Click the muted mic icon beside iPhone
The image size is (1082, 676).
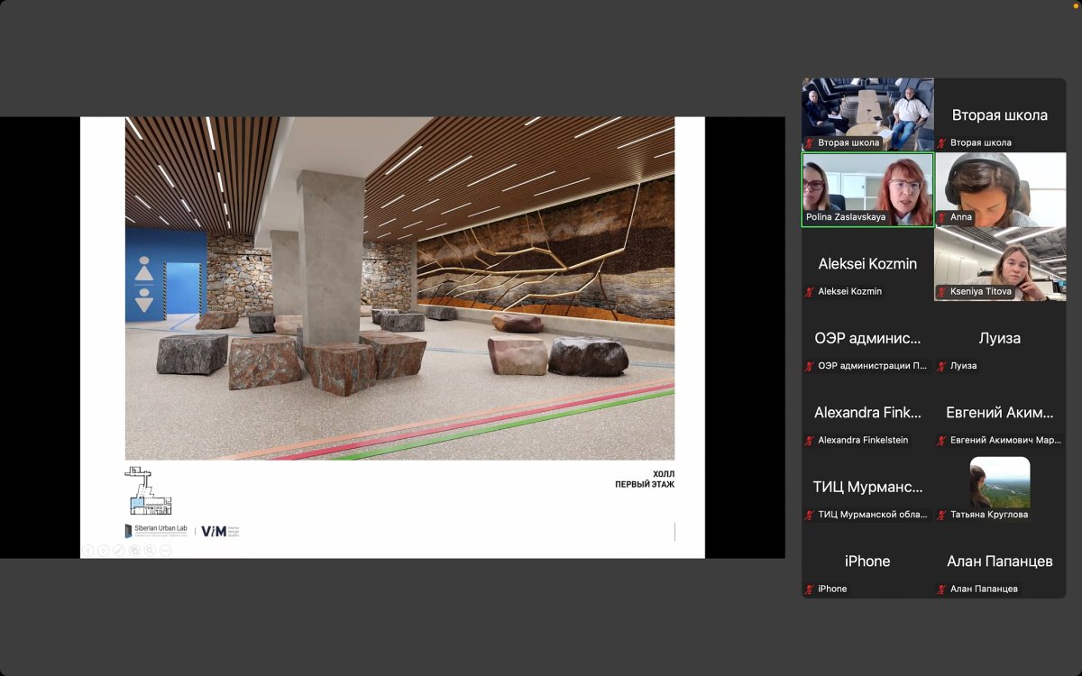pyautogui.click(x=810, y=589)
